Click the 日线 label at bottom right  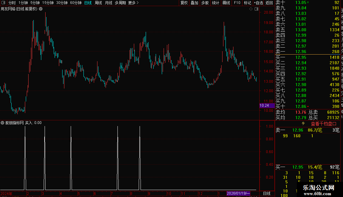(267, 193)
